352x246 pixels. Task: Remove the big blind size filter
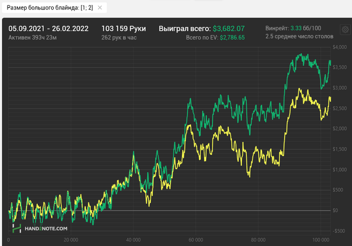click(x=100, y=8)
